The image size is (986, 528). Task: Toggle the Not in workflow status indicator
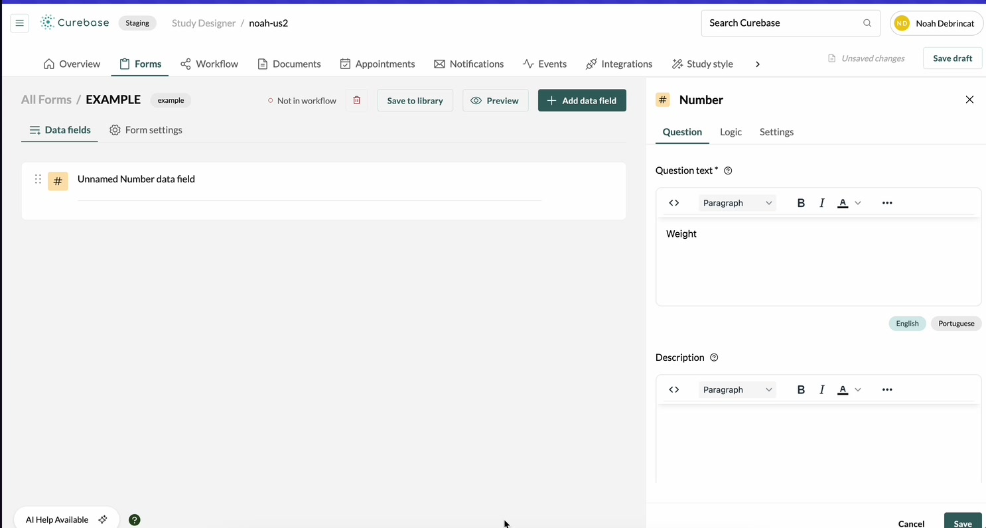[301, 100]
